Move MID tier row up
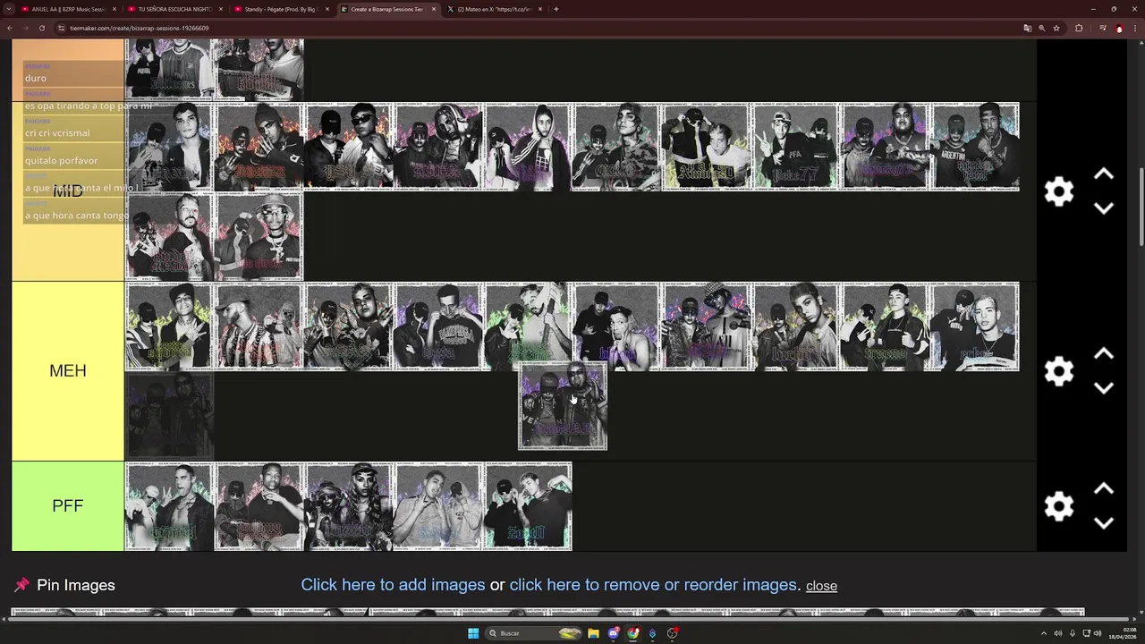The height and width of the screenshot is (644, 1145). (x=1104, y=174)
